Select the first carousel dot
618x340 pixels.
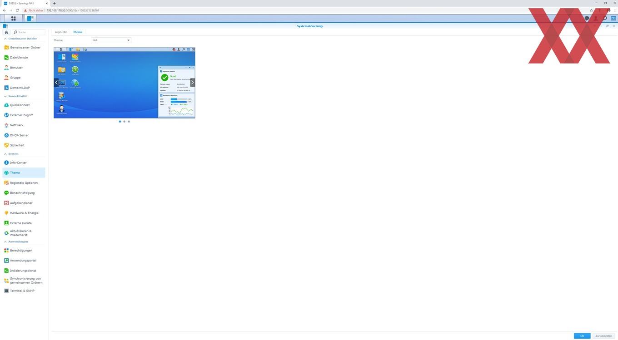(120, 121)
